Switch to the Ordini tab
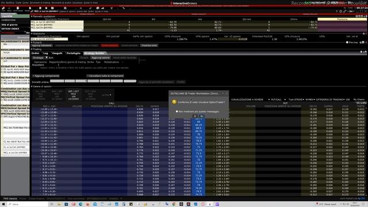368x207 pixels. point(36,53)
